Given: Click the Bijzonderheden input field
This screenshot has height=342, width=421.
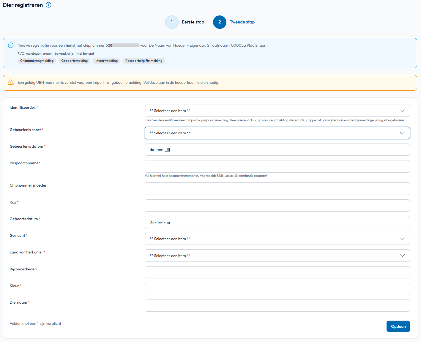Looking at the screenshot, I should click(277, 272).
